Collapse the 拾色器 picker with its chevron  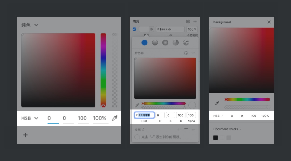[193, 53]
